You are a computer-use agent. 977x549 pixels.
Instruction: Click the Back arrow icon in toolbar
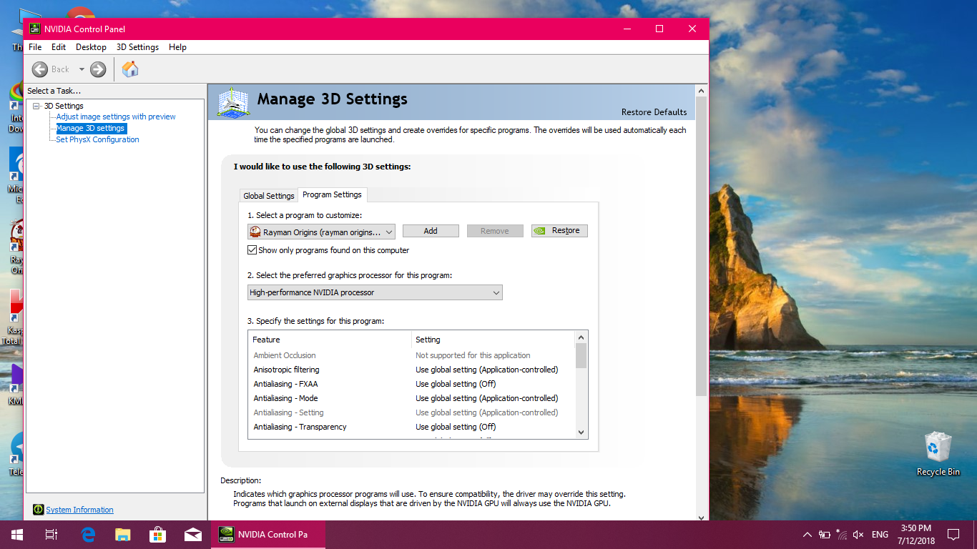40,69
